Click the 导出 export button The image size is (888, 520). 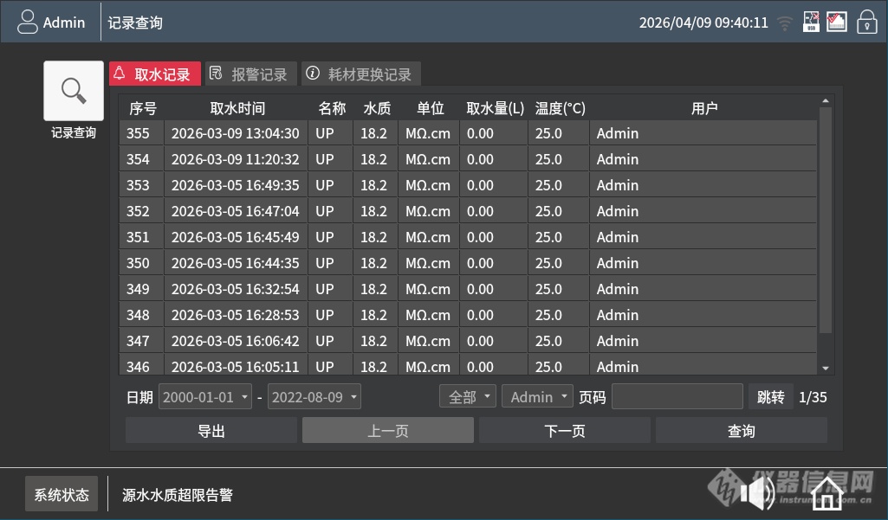tap(211, 431)
